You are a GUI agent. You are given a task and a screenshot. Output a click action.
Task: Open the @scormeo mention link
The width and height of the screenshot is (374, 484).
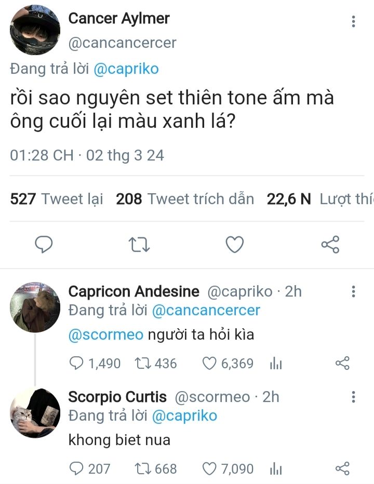[105, 334]
